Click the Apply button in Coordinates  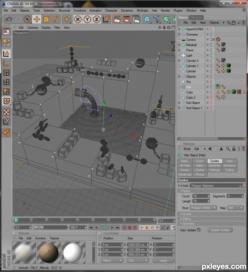tap(164, 260)
